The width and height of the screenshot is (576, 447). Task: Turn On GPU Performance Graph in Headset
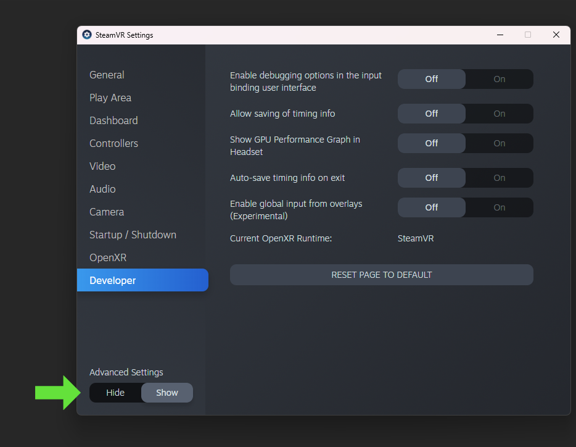tap(500, 143)
